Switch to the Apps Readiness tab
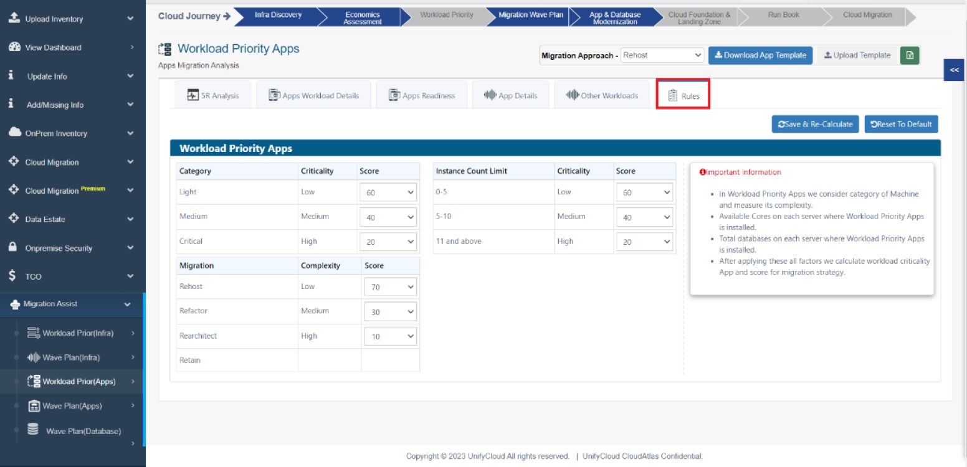This screenshot has width=967, height=467. [x=422, y=95]
